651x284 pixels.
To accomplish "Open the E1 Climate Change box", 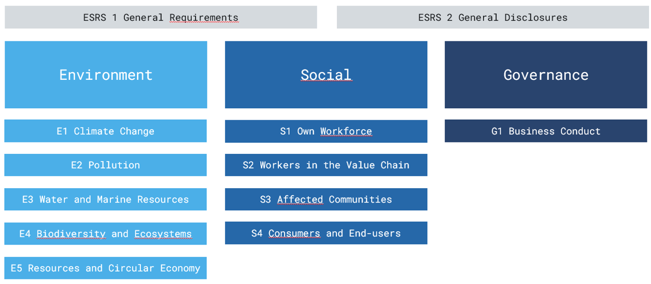I will tap(106, 131).
